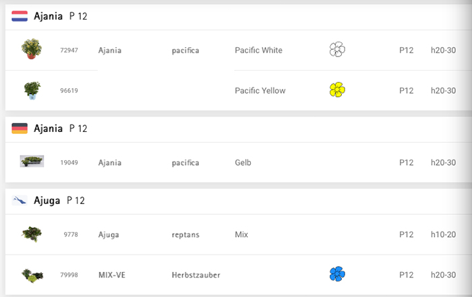The height and width of the screenshot is (297, 472).
Task: Open the Ajania Gelb tray thumbnail
Action: coord(32,161)
